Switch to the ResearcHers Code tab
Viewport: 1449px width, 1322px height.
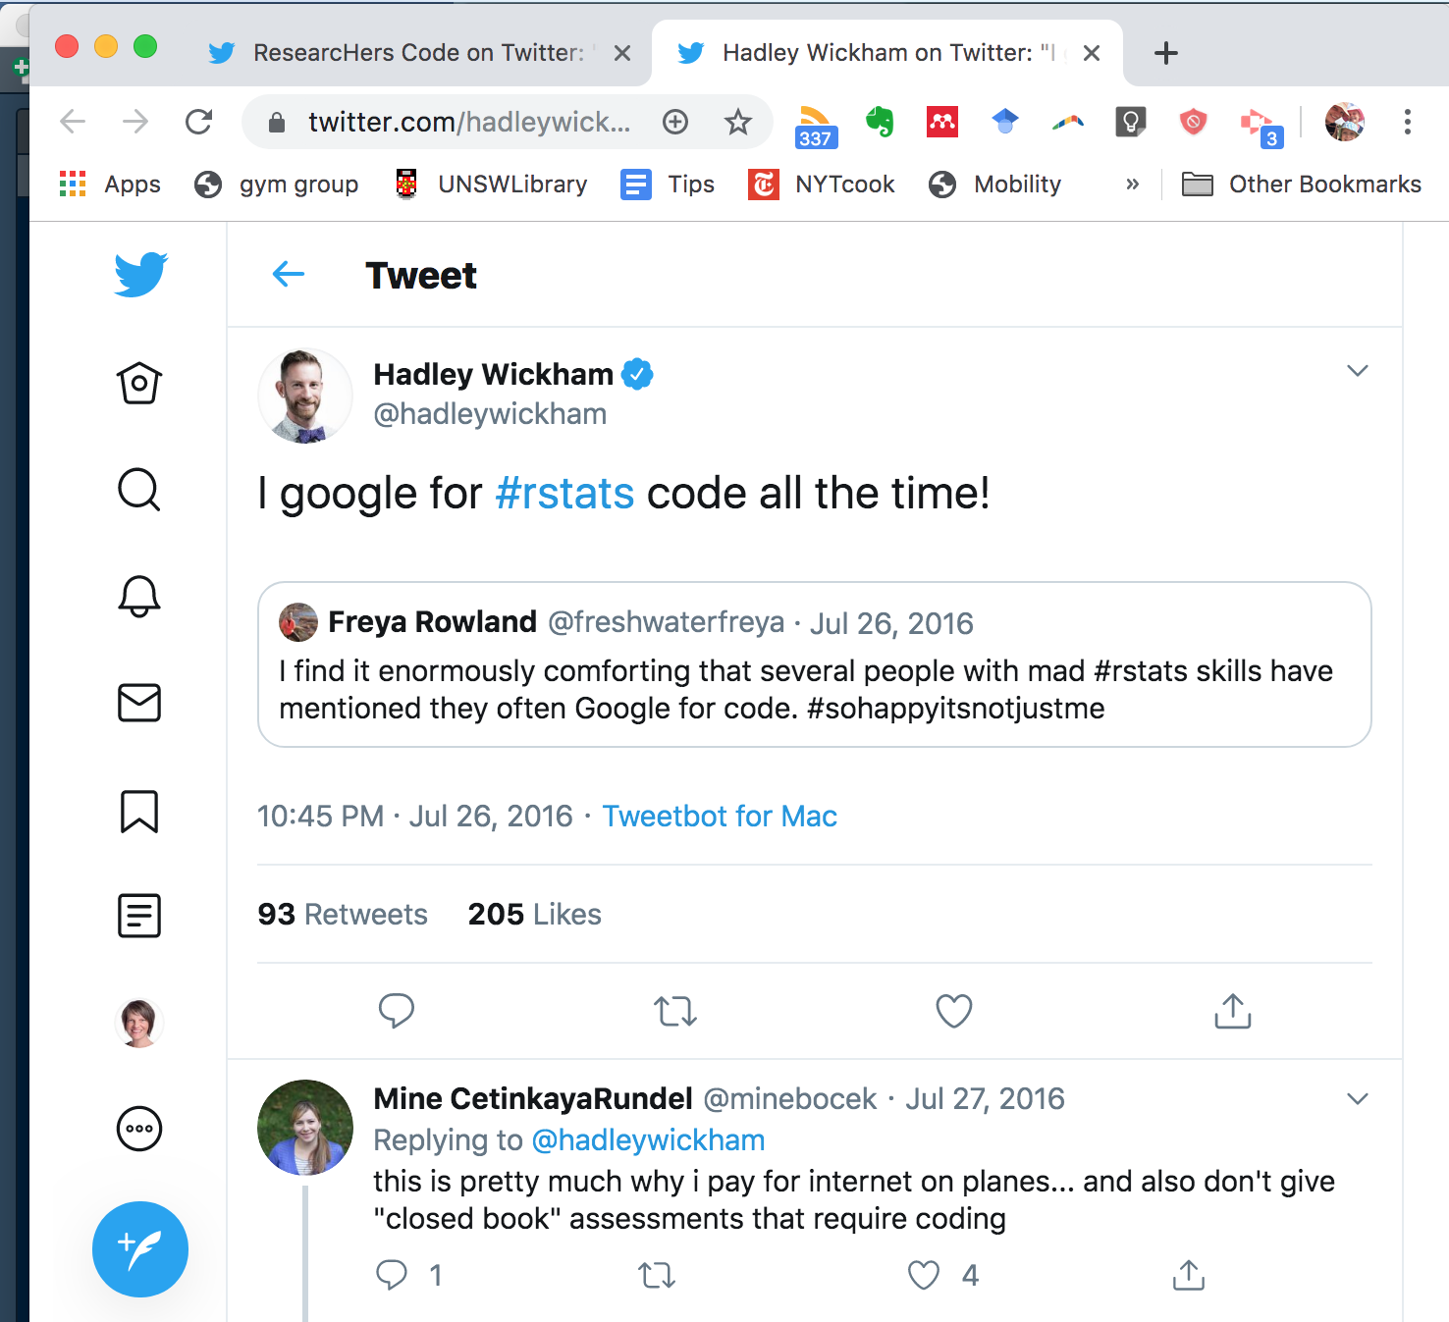tap(418, 53)
